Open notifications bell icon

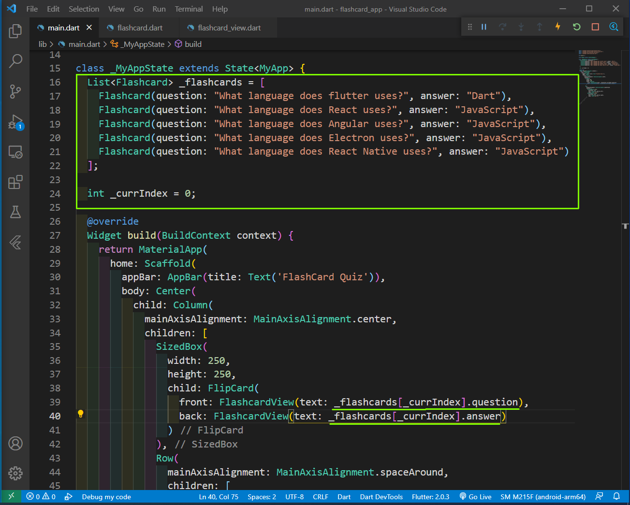pos(616,496)
